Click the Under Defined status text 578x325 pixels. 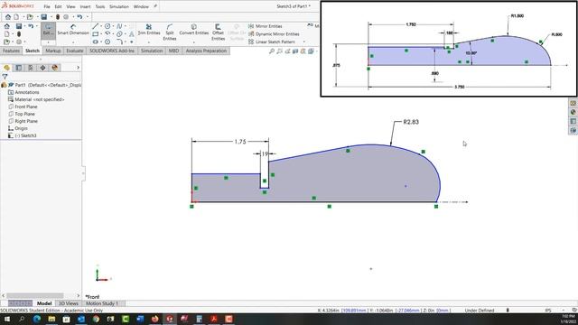[480, 311]
